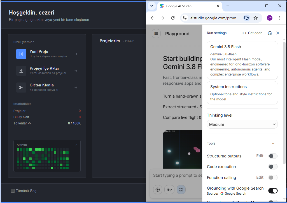Reload the AI Studio page in Chrome
The image size is (287, 203).
point(172,18)
